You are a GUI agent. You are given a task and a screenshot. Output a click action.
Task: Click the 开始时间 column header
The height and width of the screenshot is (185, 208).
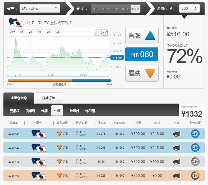point(81,123)
